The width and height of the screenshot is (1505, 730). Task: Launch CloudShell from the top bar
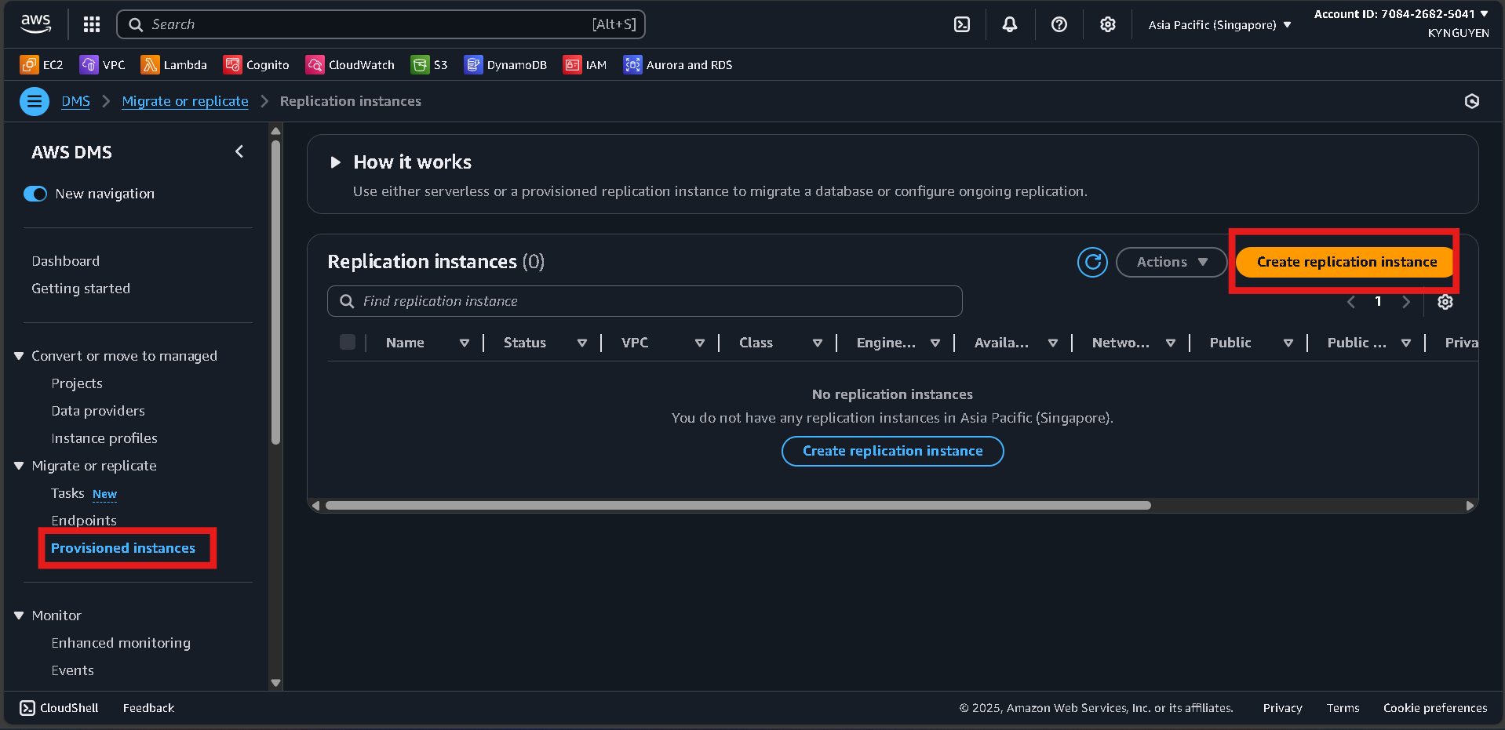pos(962,24)
